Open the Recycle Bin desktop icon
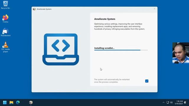The image size is (189, 106). (x=6, y=5)
